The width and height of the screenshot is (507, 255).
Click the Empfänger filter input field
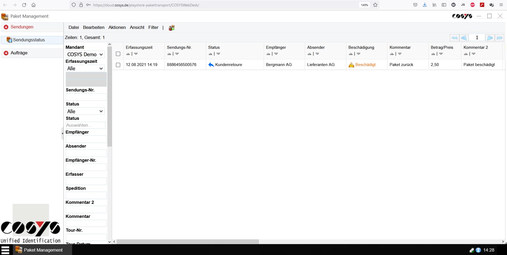click(86, 139)
